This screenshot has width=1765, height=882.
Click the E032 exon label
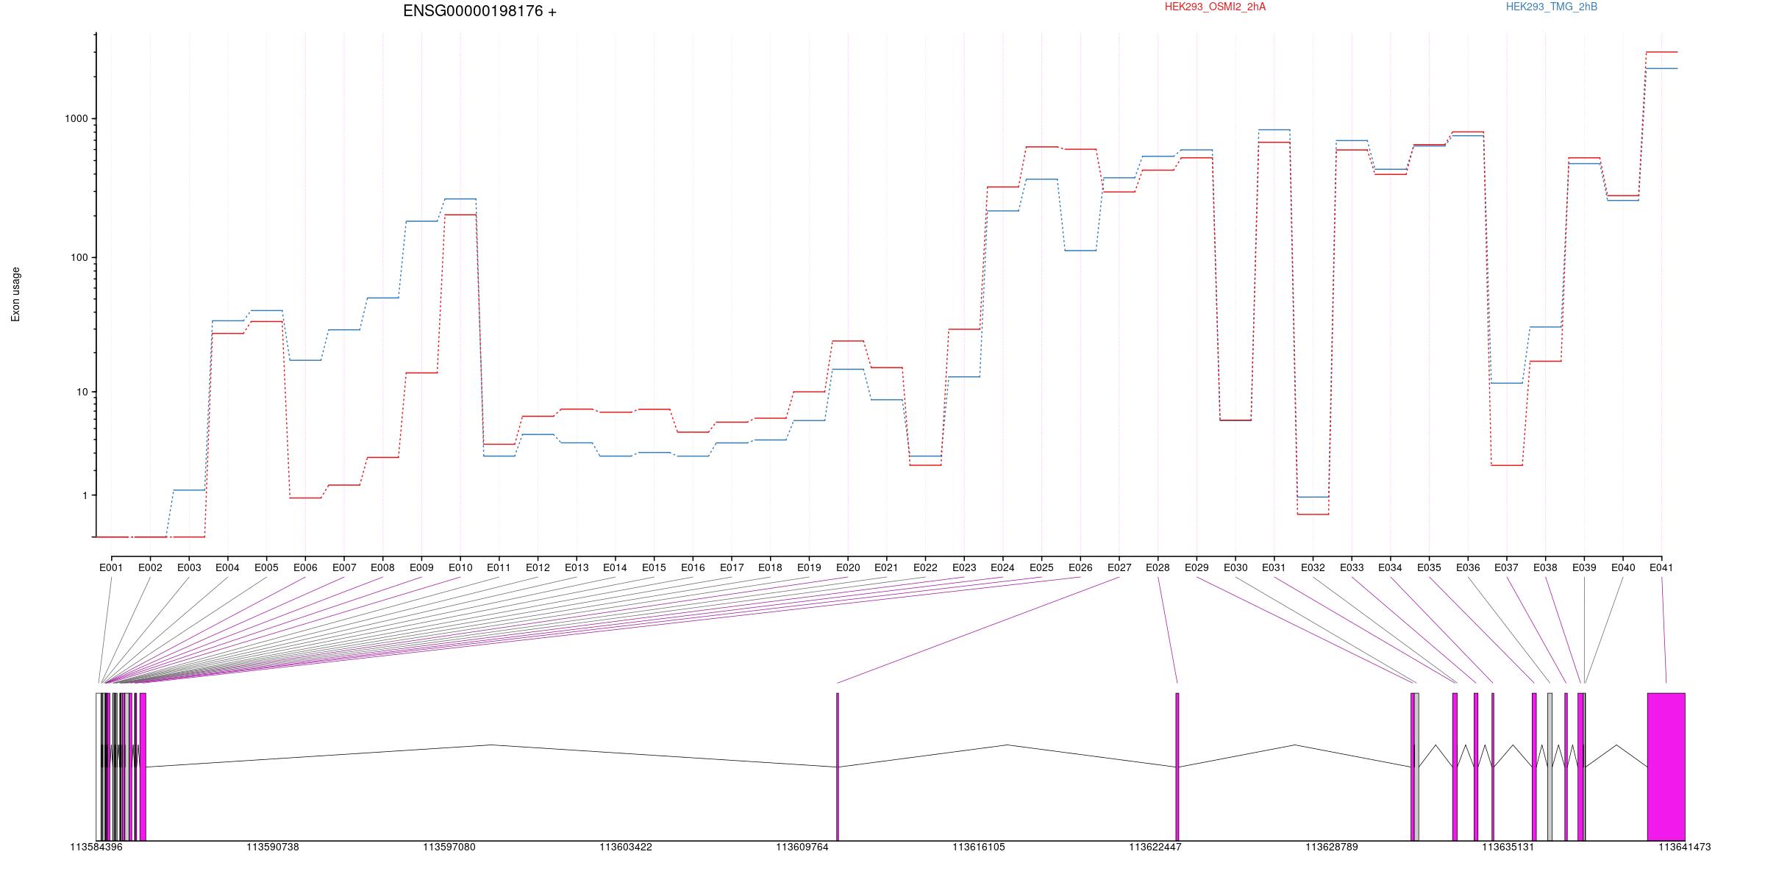pos(1313,567)
